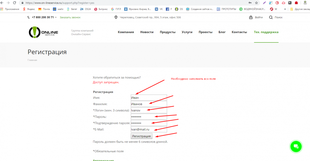Open the Другие закладки folder
The height and width of the screenshot is (161, 310).
300,9
